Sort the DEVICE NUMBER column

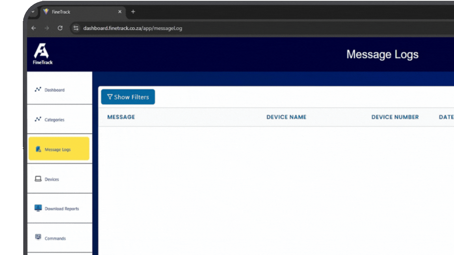(395, 117)
